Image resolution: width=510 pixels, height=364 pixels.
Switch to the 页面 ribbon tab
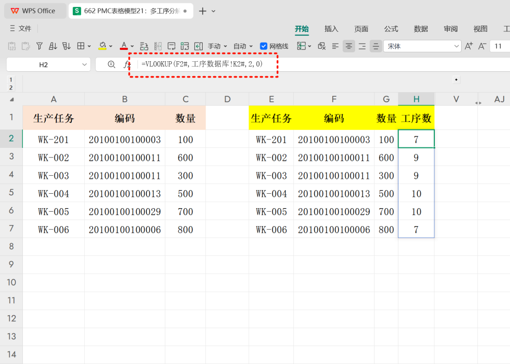[361, 29]
